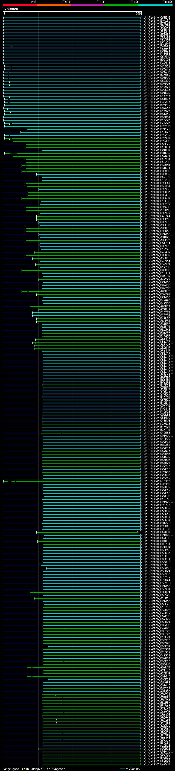Image resolution: width=175 pixels, height=771 pixels.
Task: Open hit UniRef100_P19446
Action: coord(157,63)
